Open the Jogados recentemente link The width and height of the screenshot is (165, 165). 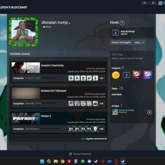click(96, 139)
